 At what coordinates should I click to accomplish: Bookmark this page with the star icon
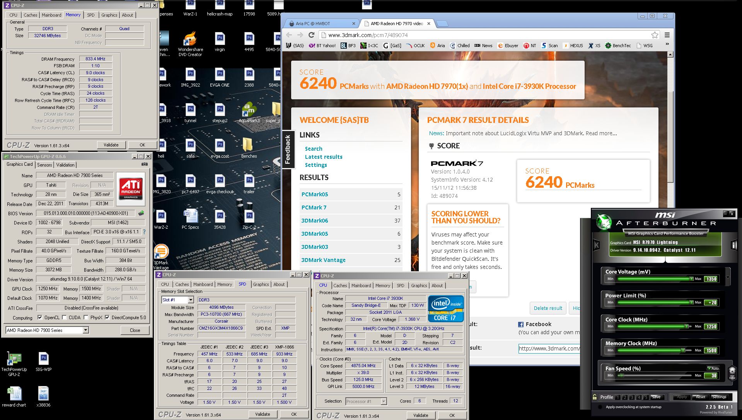655,35
